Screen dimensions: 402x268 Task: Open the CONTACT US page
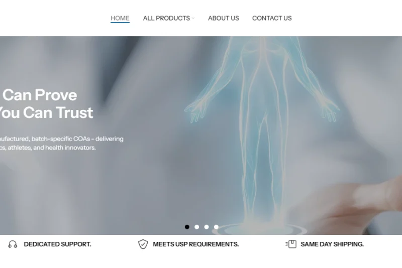[272, 18]
